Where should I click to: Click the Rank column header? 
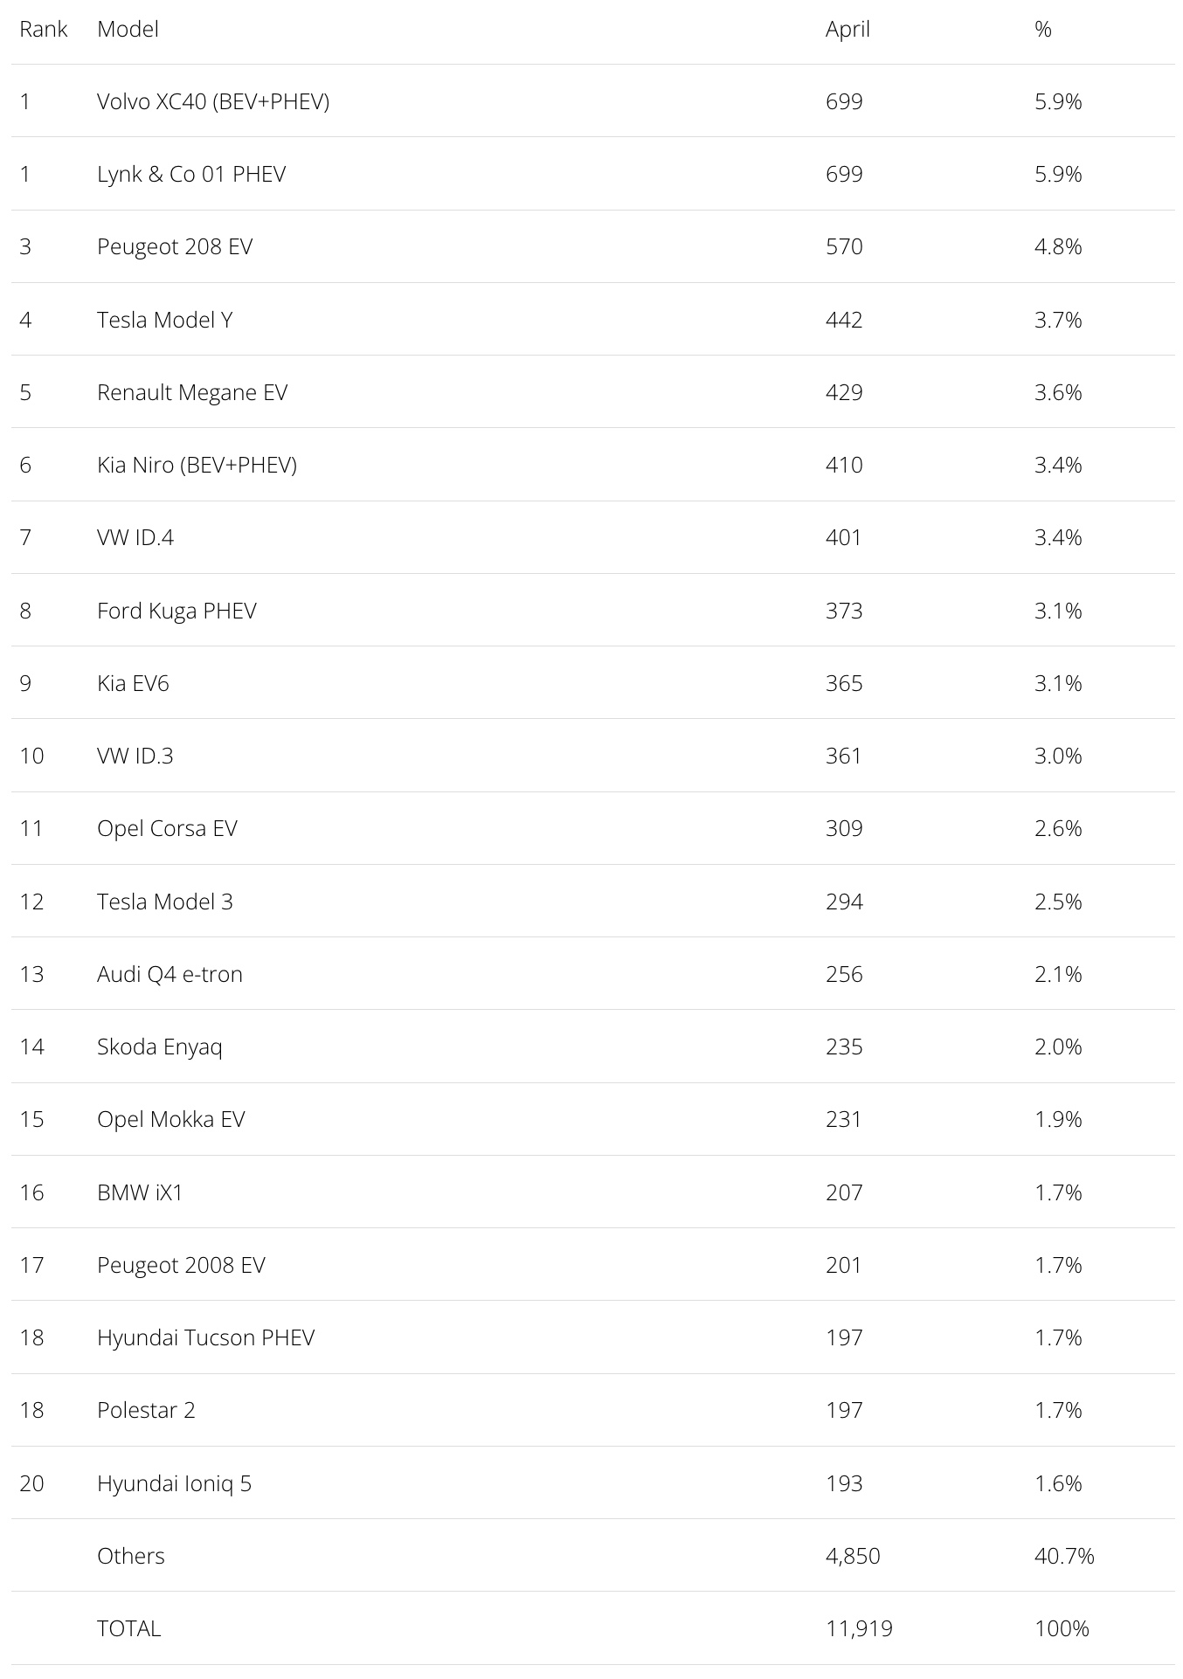point(44,29)
